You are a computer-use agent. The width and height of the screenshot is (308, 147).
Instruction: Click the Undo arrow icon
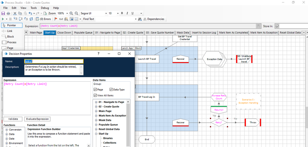click(30, 14)
